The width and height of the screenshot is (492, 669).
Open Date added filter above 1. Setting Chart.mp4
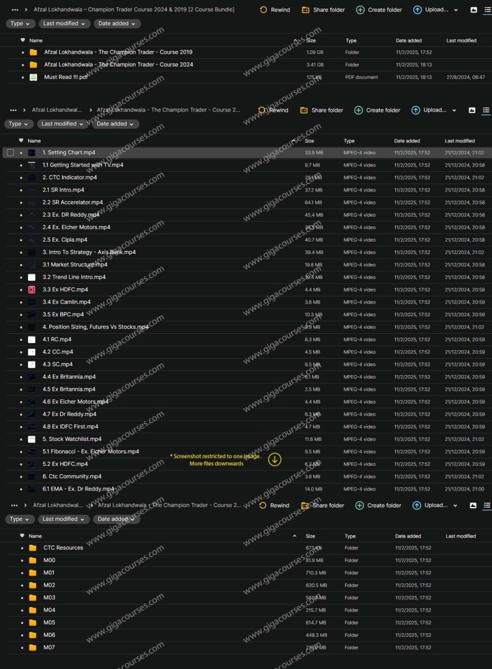pyautogui.click(x=115, y=123)
